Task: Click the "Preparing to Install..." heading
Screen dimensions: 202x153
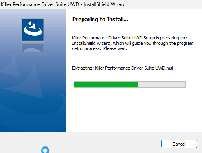Action: click(100, 20)
